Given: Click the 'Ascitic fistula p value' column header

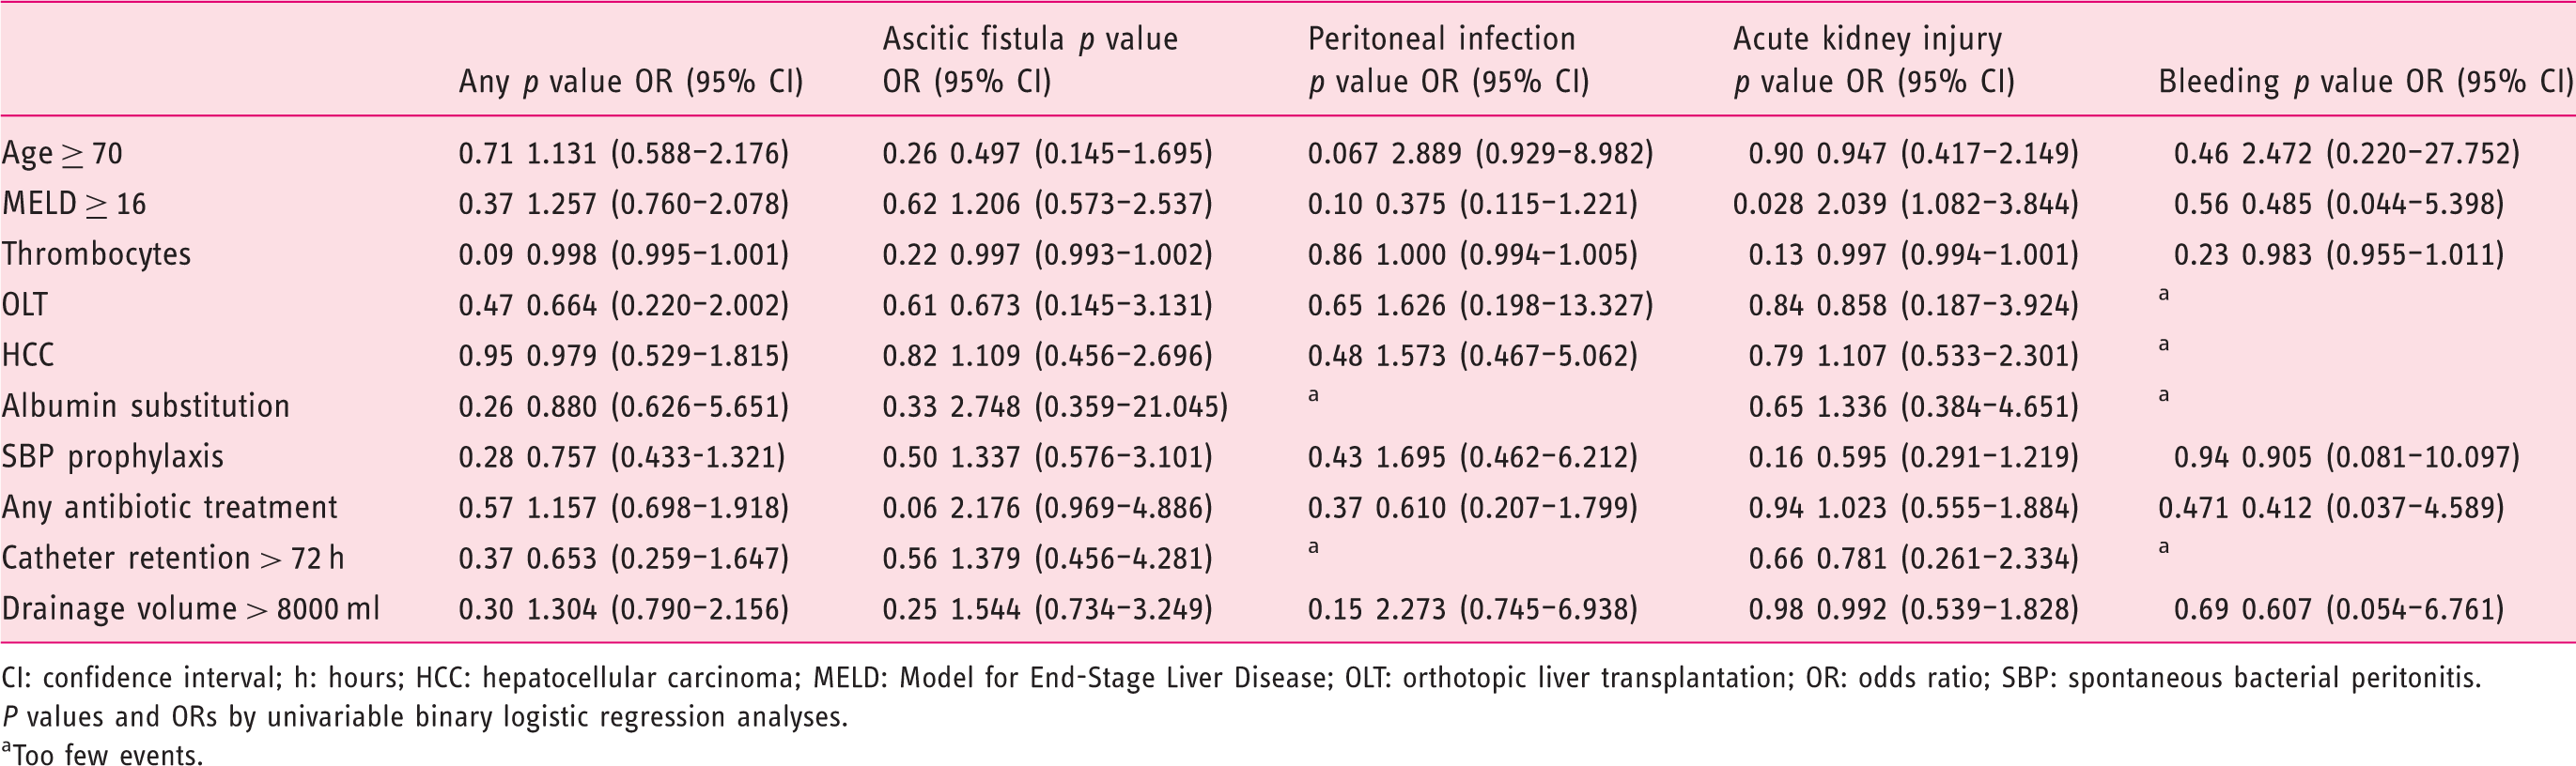Looking at the screenshot, I should (x=1030, y=38).
